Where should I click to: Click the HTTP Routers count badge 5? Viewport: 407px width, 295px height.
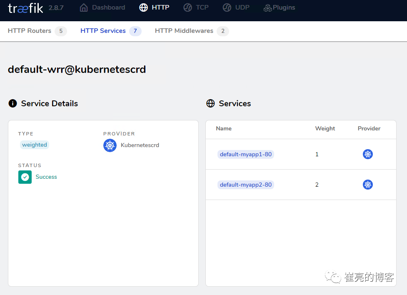(61, 31)
